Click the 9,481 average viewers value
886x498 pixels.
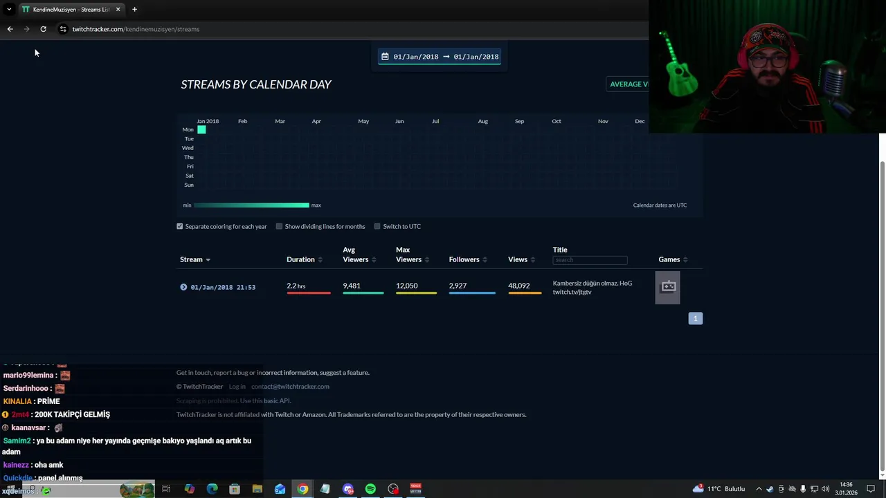(x=352, y=286)
